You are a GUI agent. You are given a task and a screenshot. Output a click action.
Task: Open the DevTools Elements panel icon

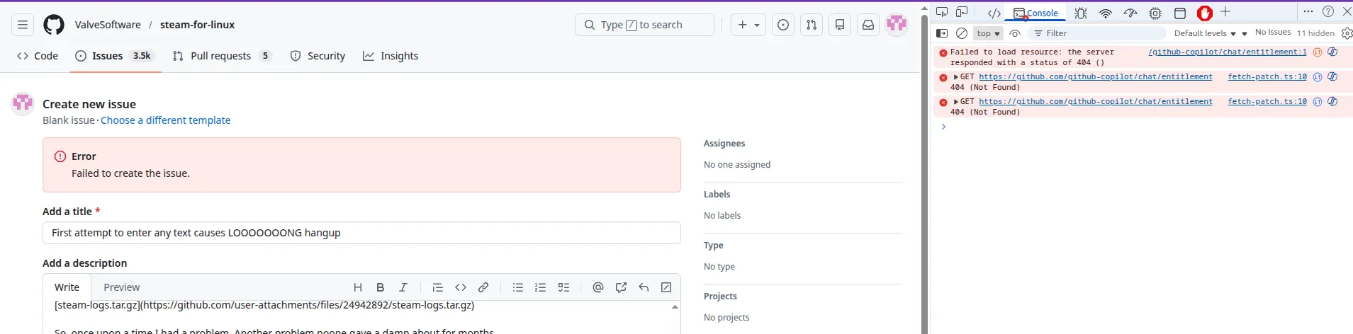pyautogui.click(x=994, y=13)
